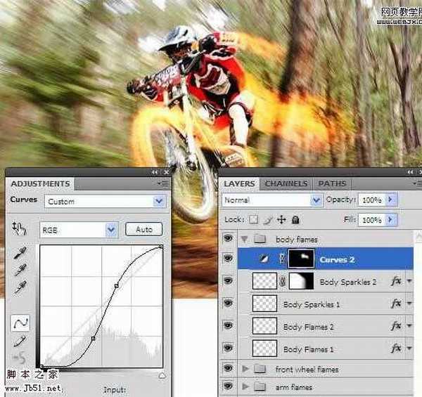
Task: Hide the arm flames group
Action: click(228, 386)
